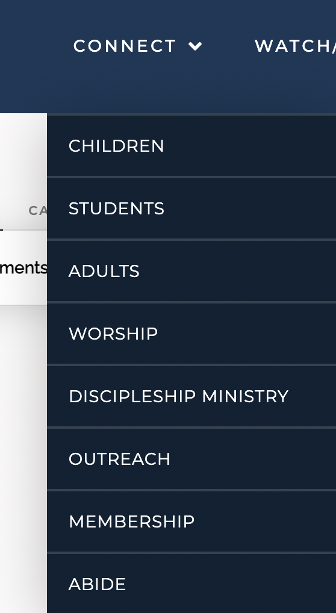
Task: Click the white card area above the CA label
Action: (x=23, y=157)
